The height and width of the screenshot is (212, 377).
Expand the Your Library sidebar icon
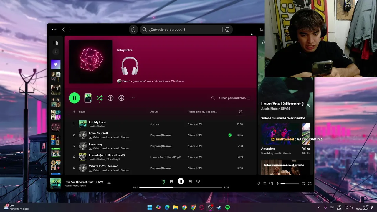(x=56, y=43)
